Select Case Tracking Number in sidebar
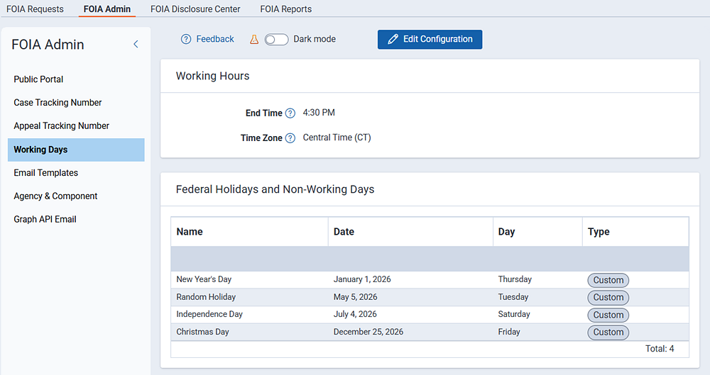 click(76, 103)
